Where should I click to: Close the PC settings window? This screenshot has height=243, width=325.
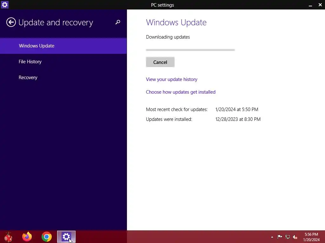pyautogui.click(x=320, y=5)
